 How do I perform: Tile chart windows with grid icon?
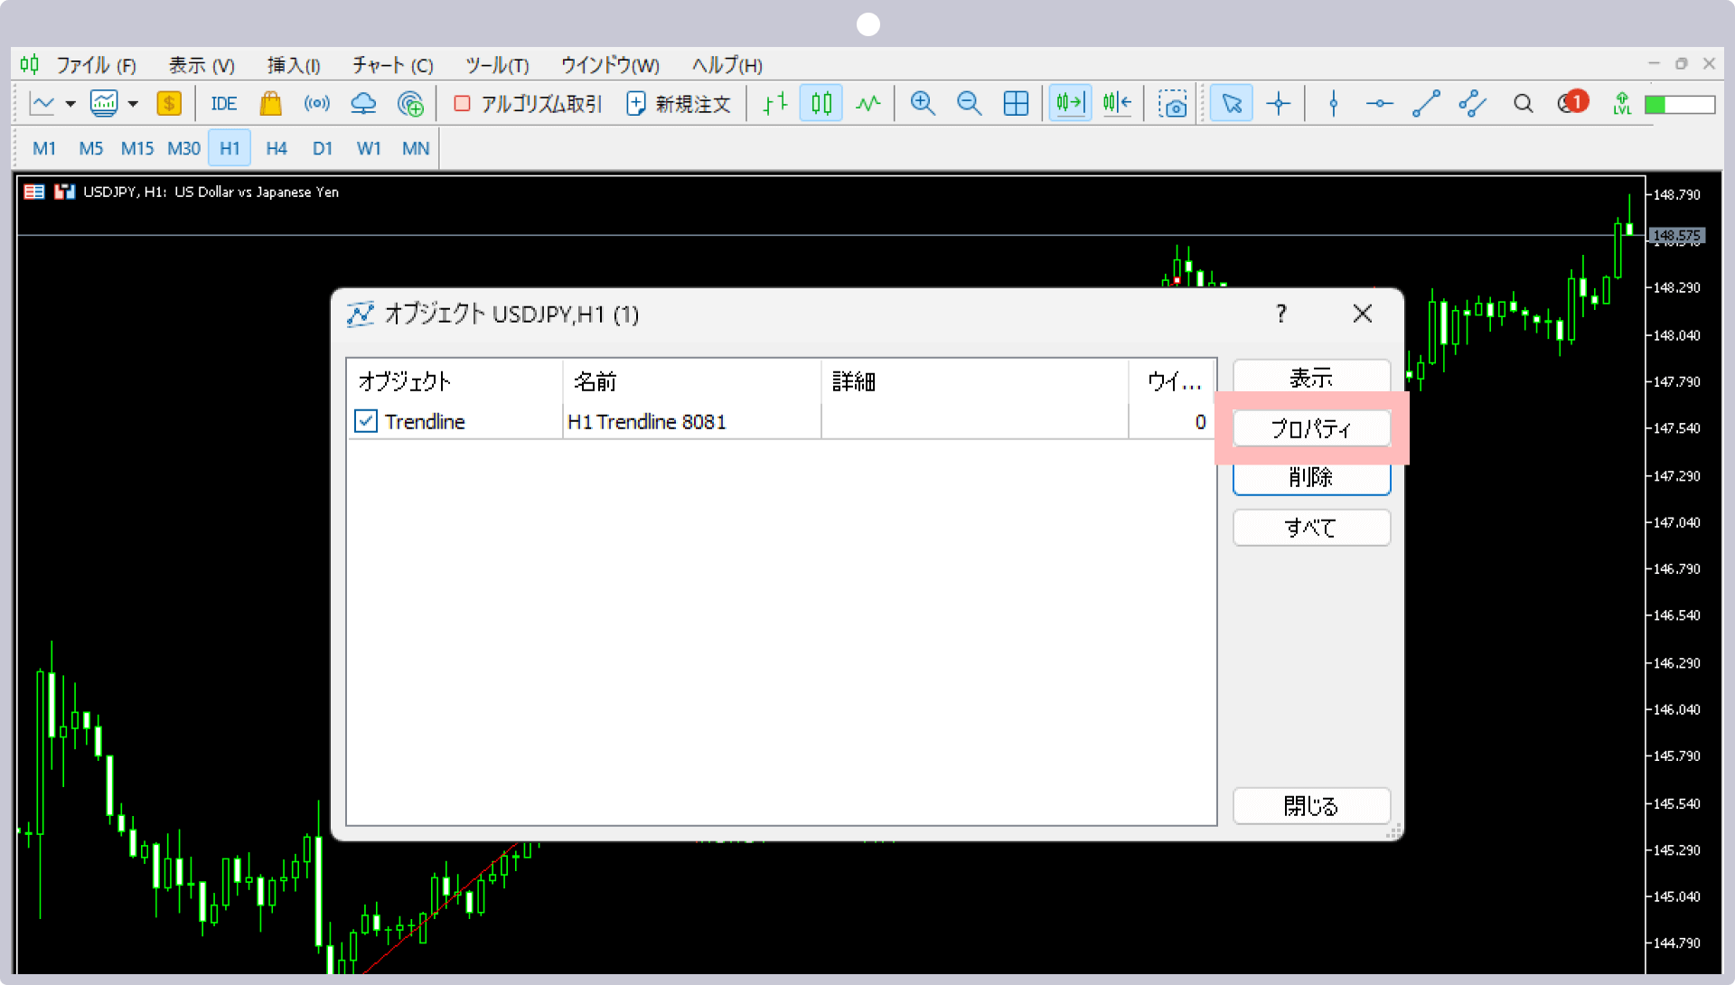tap(1016, 104)
